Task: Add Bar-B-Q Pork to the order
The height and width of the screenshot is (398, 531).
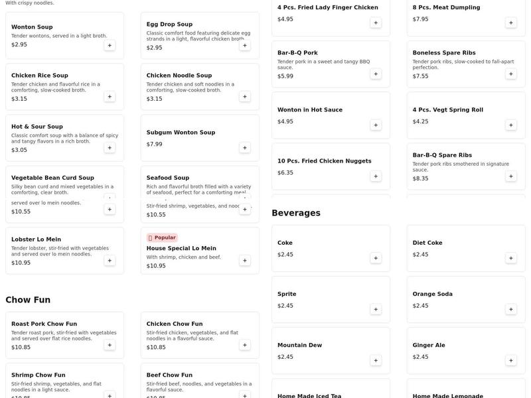Action: click(x=376, y=74)
